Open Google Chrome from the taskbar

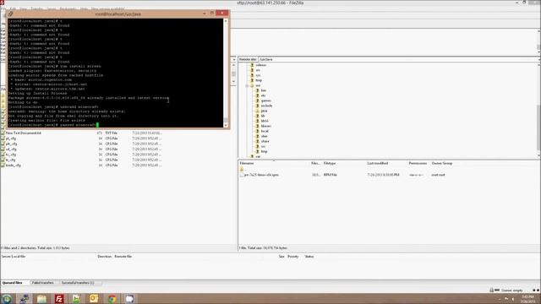click(x=112, y=298)
